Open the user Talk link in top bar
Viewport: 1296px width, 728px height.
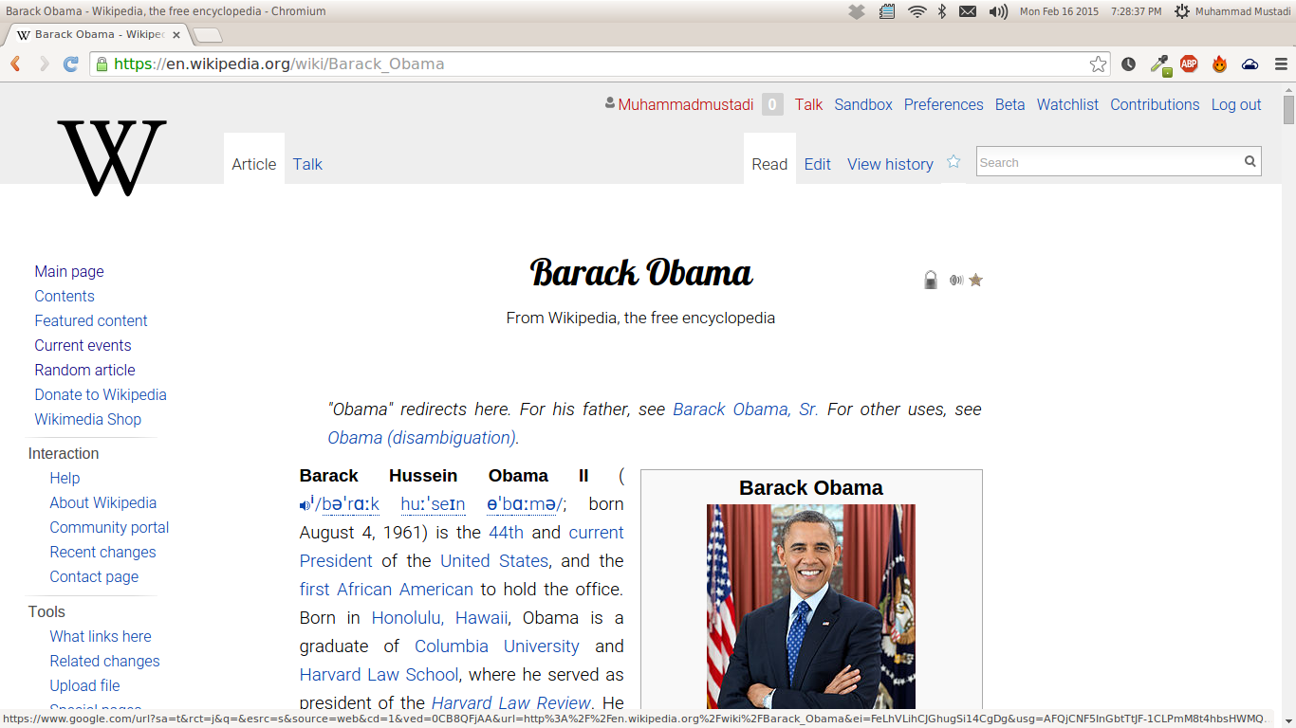coord(808,104)
